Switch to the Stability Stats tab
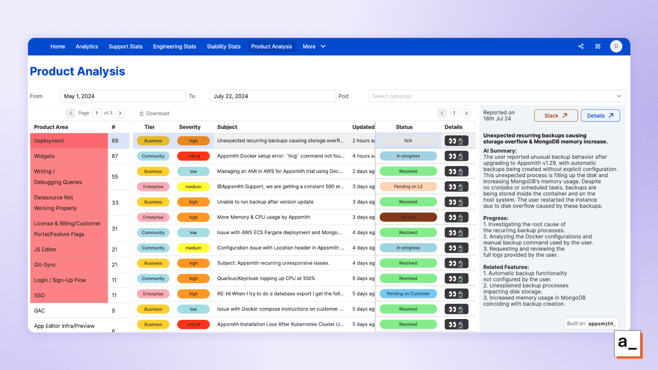 [x=223, y=46]
